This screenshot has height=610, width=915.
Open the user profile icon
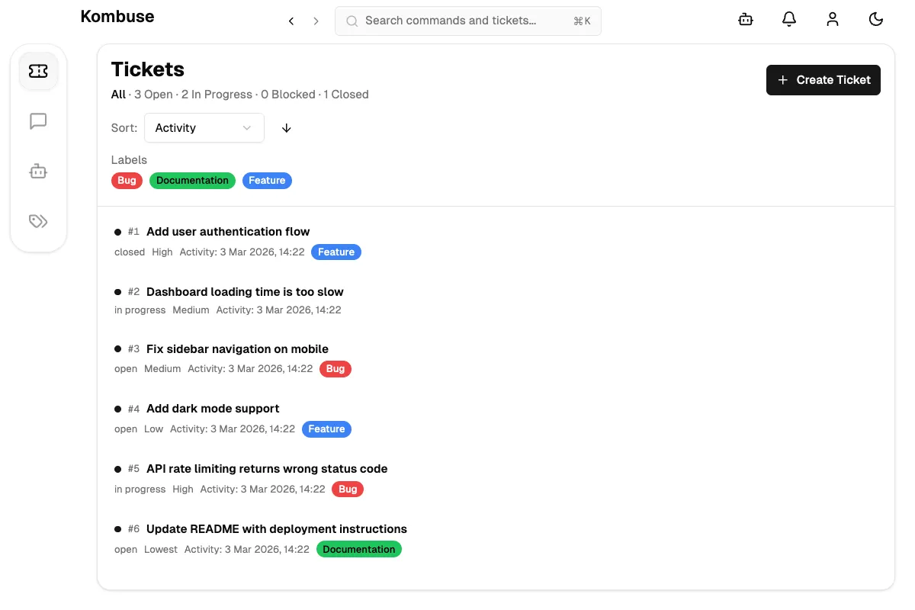833,21
